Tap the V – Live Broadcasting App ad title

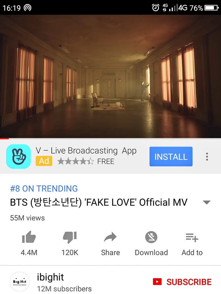point(86,151)
